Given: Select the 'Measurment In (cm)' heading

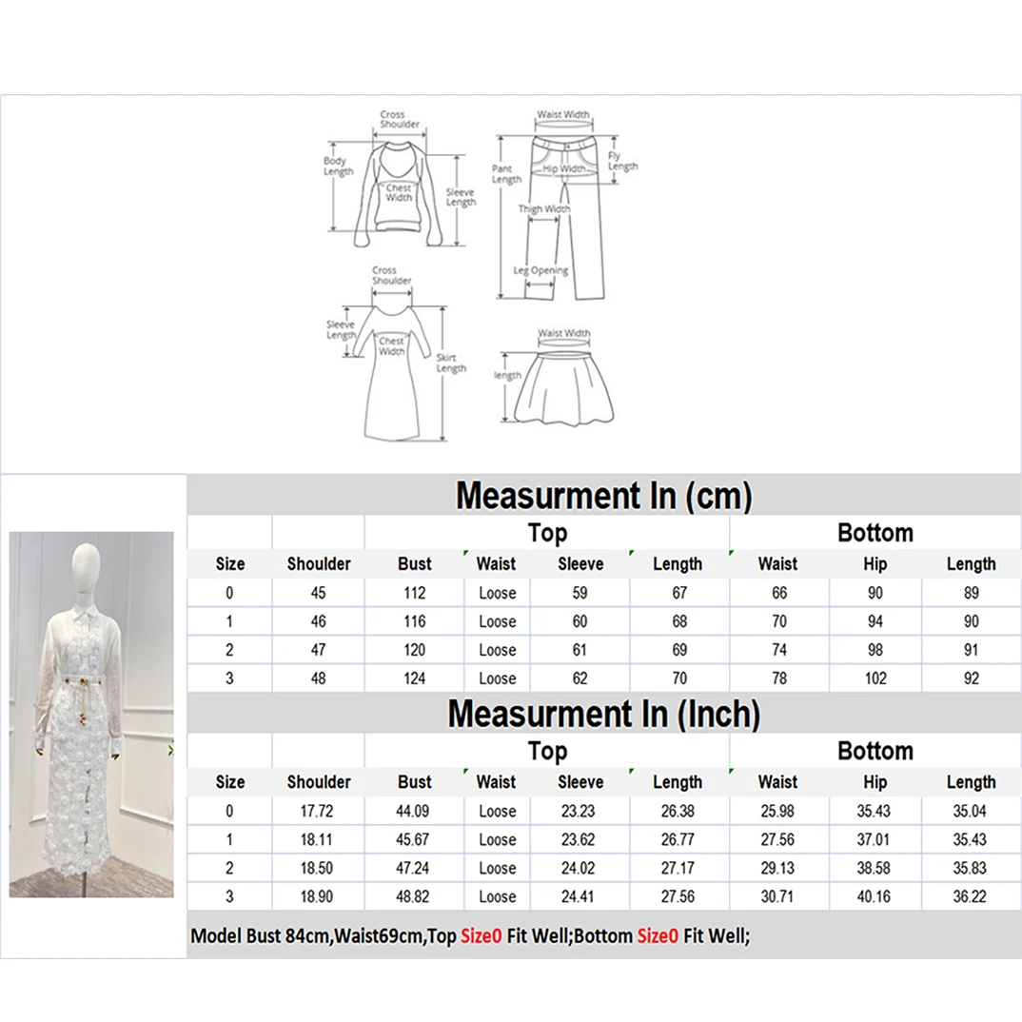Looking at the screenshot, I should tap(603, 496).
